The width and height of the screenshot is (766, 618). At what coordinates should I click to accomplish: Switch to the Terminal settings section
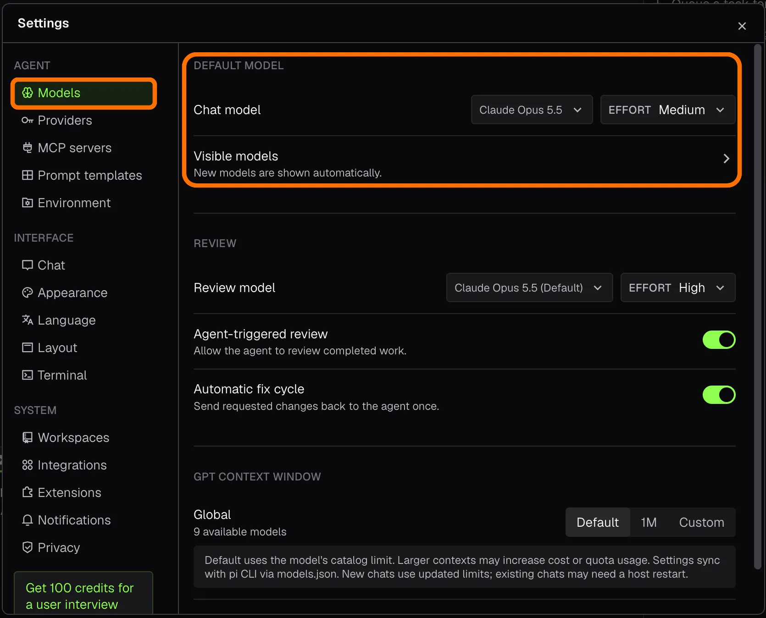[83, 375]
